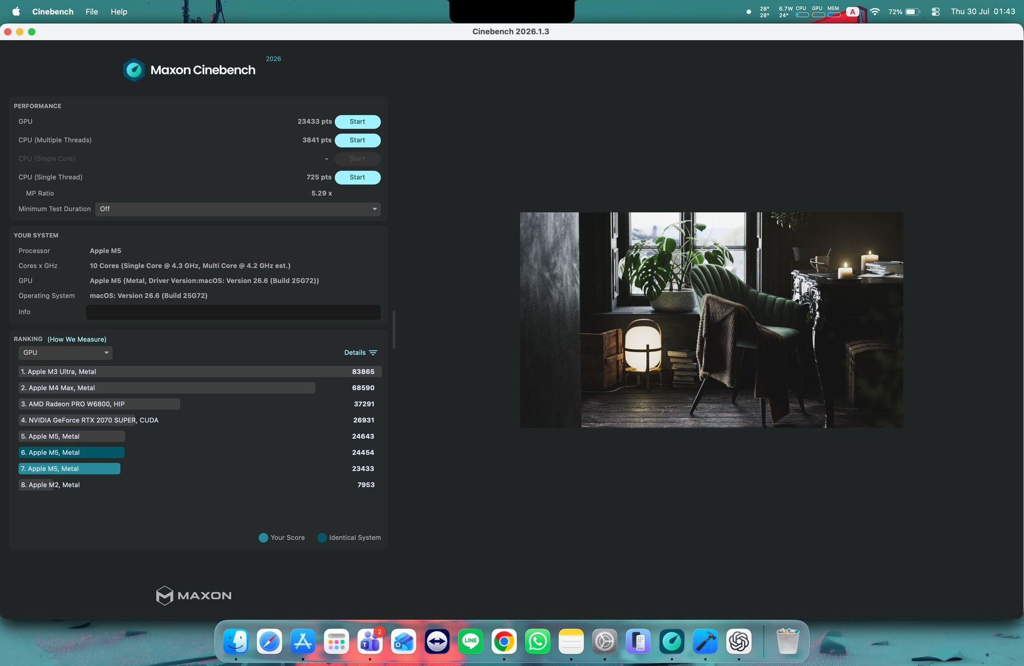Start the CPU (Multiple Threads) benchmark
Viewport: 1024px width, 666px height.
[x=357, y=140]
